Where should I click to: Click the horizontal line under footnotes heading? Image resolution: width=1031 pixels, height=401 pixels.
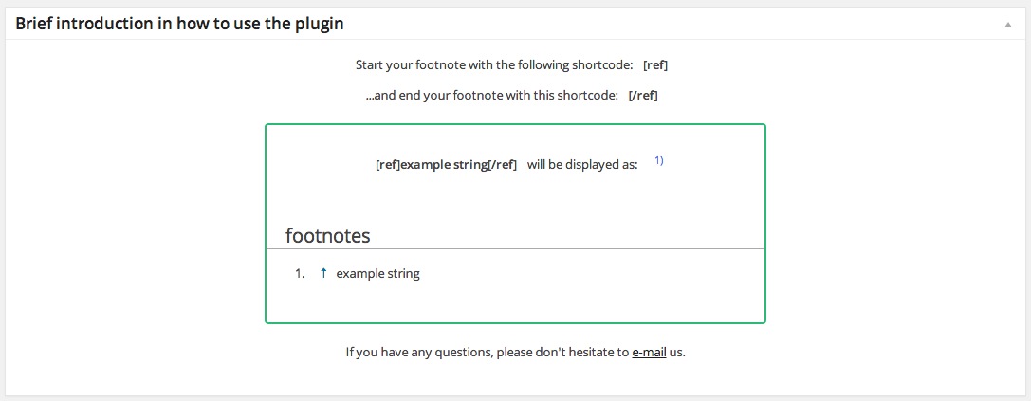[516, 249]
